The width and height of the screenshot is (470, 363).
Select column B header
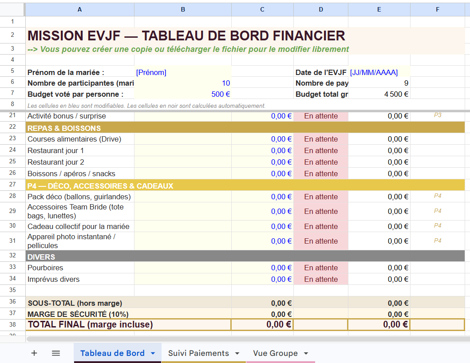coord(183,9)
